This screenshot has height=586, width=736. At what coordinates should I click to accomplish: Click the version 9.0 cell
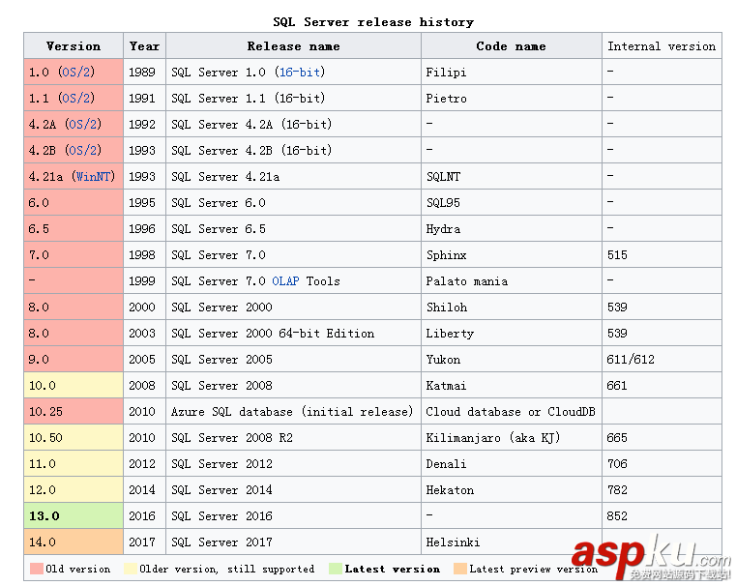tap(74, 360)
